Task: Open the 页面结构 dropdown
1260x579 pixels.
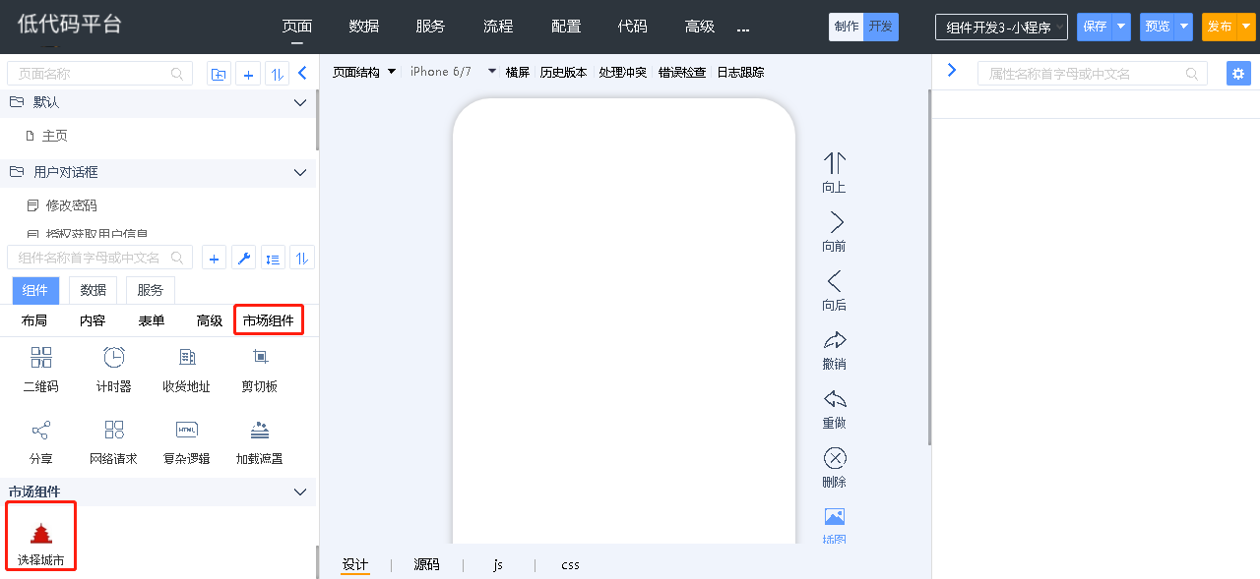Action: [363, 72]
